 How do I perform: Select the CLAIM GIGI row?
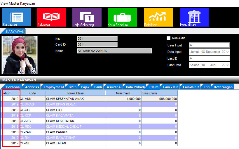click(75, 110)
